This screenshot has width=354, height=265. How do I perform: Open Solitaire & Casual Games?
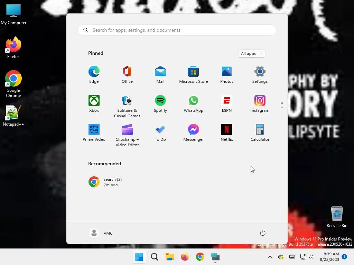click(x=127, y=106)
